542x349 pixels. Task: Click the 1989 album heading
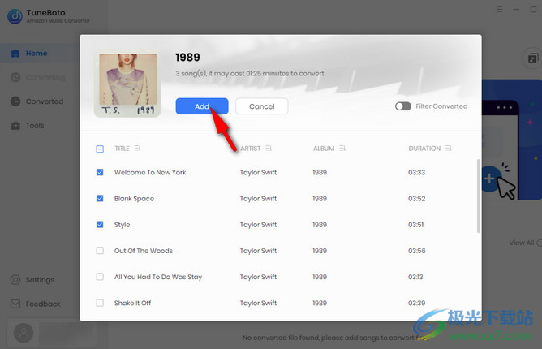point(187,57)
